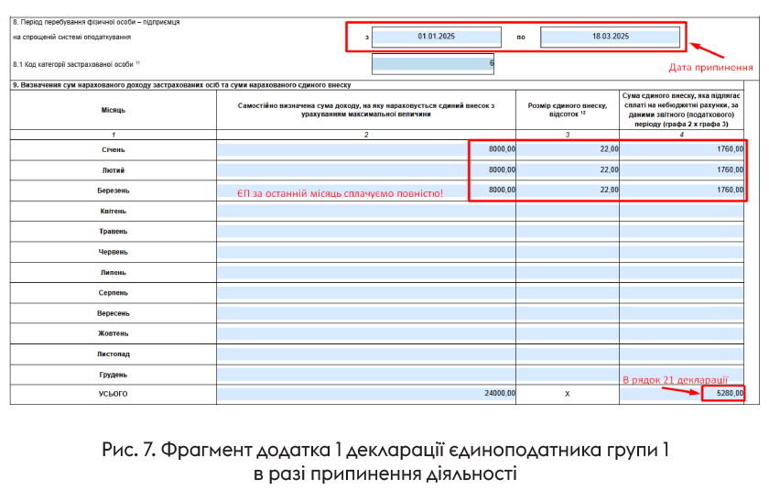
Task: Click the Березень contribution rate cell 22,00
Action: tap(568, 191)
